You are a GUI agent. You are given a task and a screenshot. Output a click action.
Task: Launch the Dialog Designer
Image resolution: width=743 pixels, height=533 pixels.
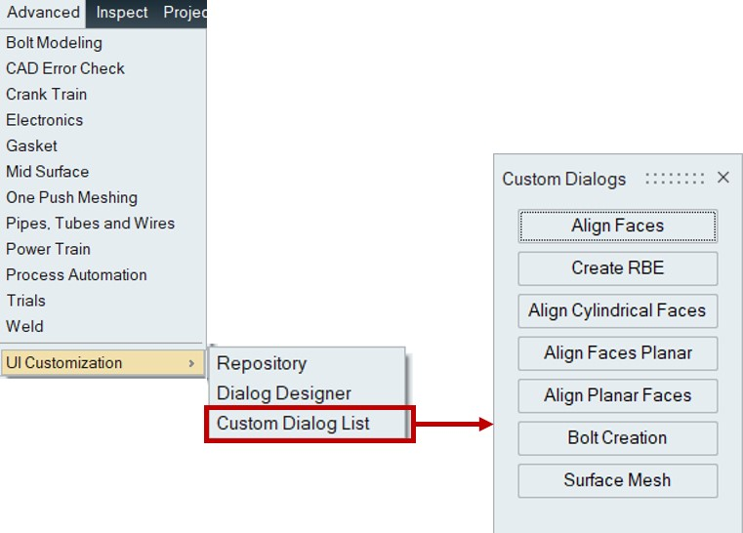tap(284, 393)
